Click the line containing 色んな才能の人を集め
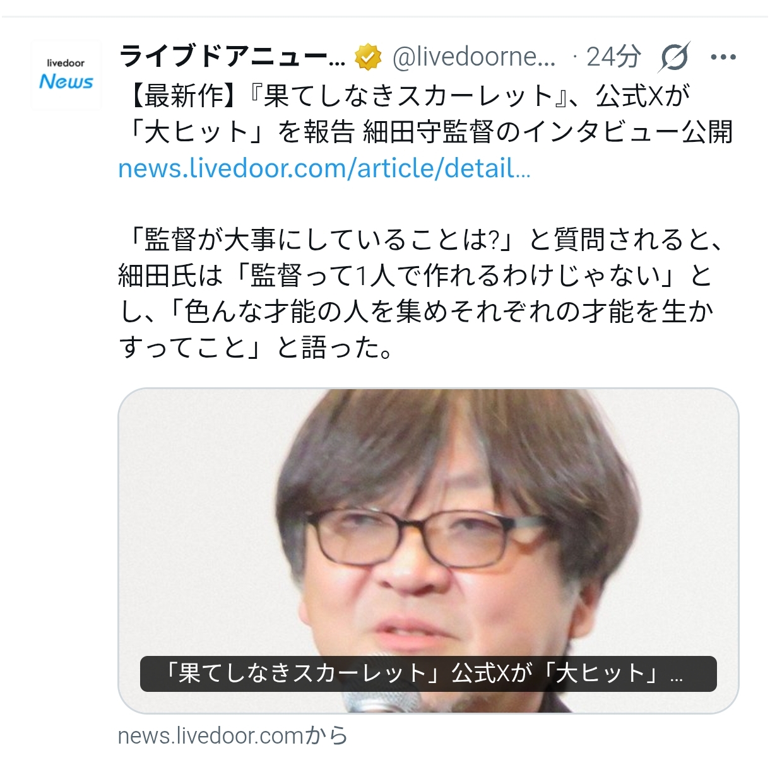The height and width of the screenshot is (760, 770). coord(417,312)
